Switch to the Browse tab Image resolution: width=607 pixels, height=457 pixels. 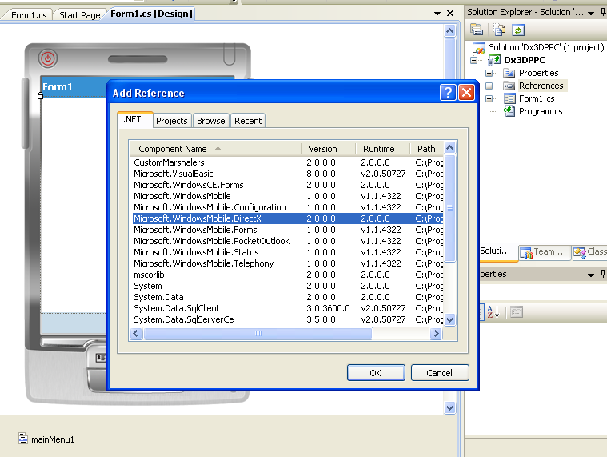click(x=210, y=121)
